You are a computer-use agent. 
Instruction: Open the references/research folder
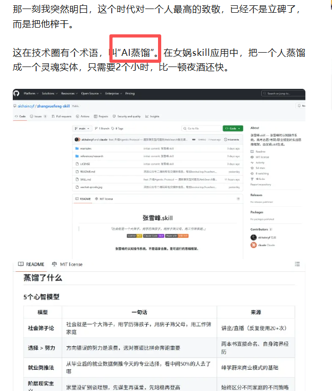pyautogui.click(x=92, y=156)
